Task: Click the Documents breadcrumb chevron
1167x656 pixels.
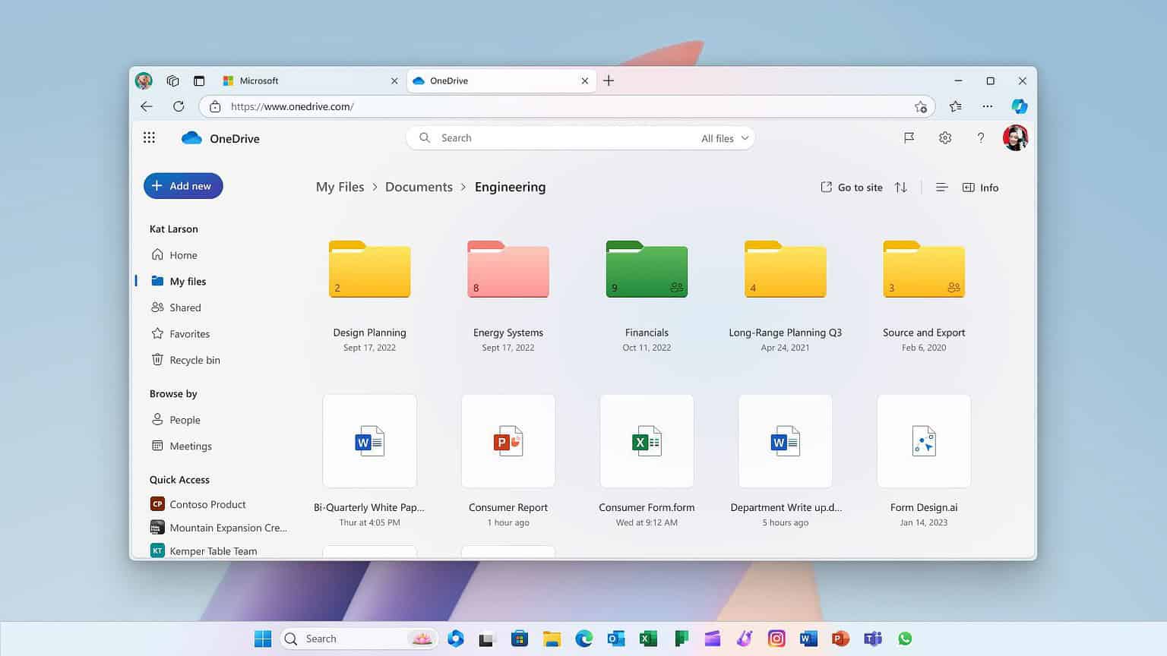Action: [x=463, y=187]
